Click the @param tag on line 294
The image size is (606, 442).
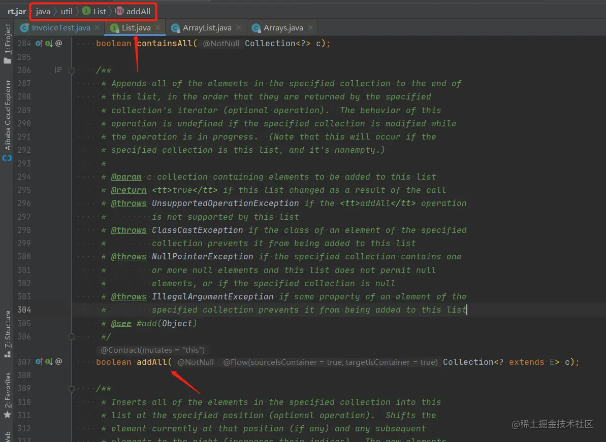click(126, 177)
